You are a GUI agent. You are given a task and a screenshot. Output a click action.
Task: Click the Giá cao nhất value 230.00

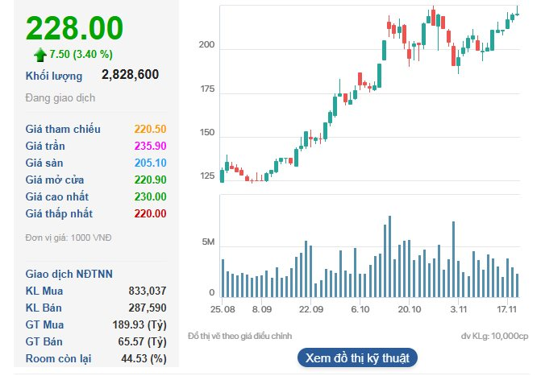coord(149,196)
